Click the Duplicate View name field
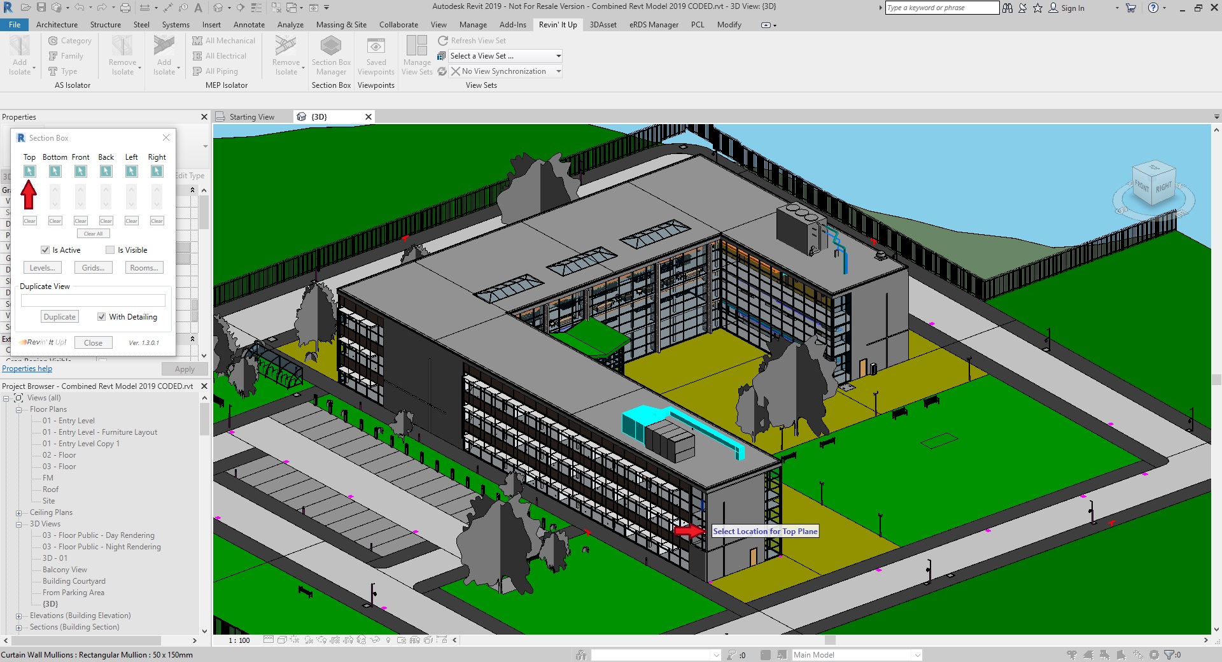This screenshot has height=662, width=1222. pos(93,300)
